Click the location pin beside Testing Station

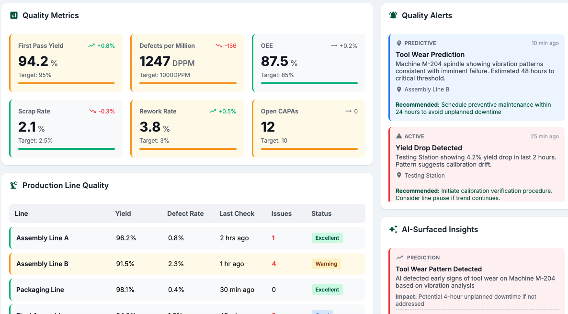399,175
